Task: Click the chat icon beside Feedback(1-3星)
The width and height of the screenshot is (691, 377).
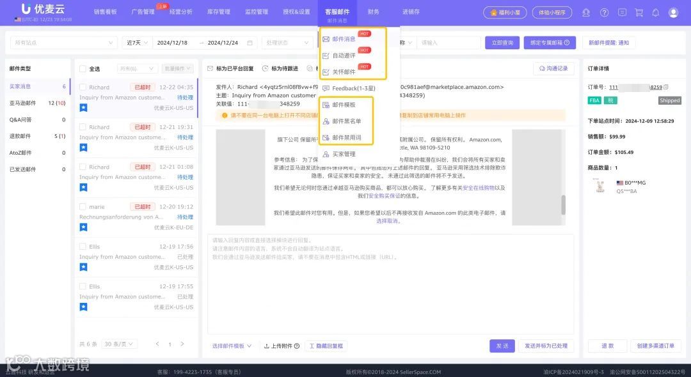Action: [326, 88]
